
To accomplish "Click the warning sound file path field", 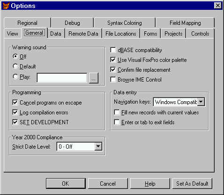I will 62,78.
